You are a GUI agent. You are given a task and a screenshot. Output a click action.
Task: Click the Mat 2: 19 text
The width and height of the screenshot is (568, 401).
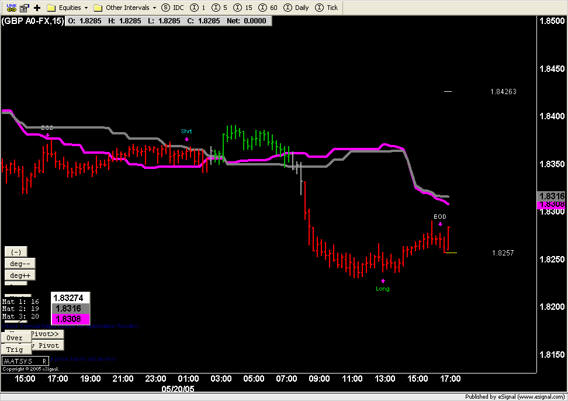coord(20,309)
